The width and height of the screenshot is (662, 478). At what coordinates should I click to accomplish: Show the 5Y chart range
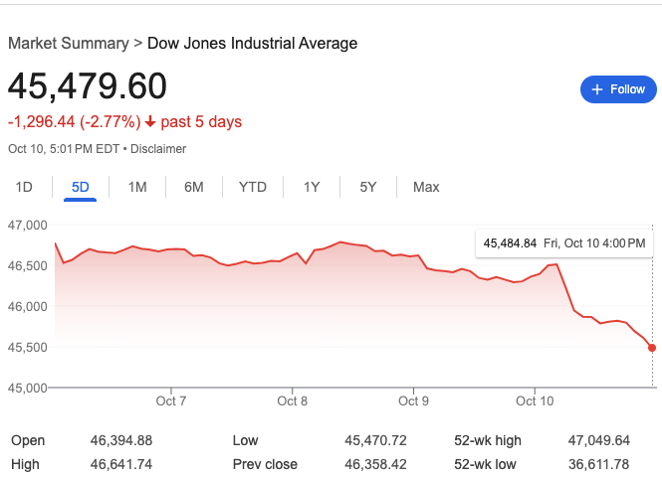click(367, 187)
